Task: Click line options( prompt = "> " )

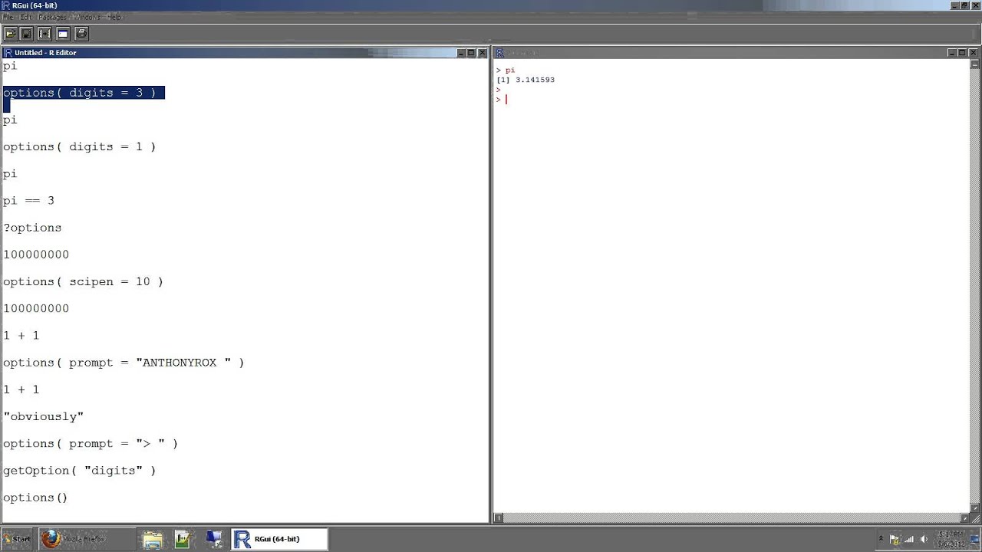Action: (x=91, y=444)
